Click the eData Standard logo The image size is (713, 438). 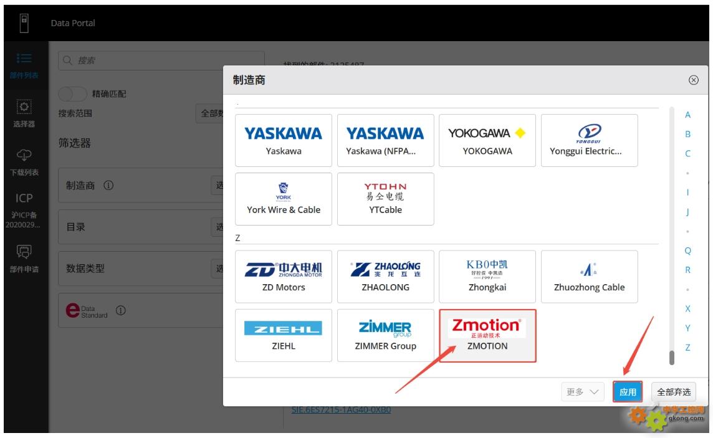click(87, 311)
